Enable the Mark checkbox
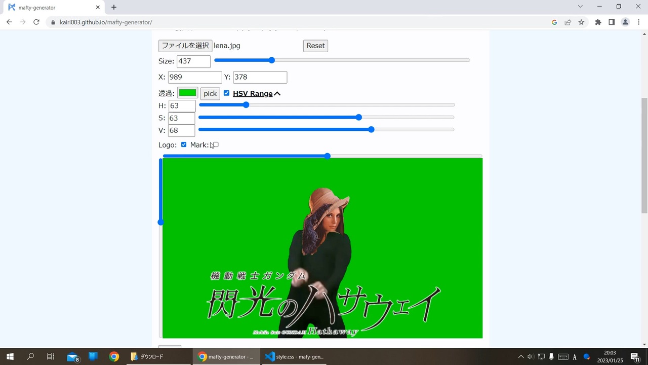Screen dimensions: 648x365 point(216,145)
